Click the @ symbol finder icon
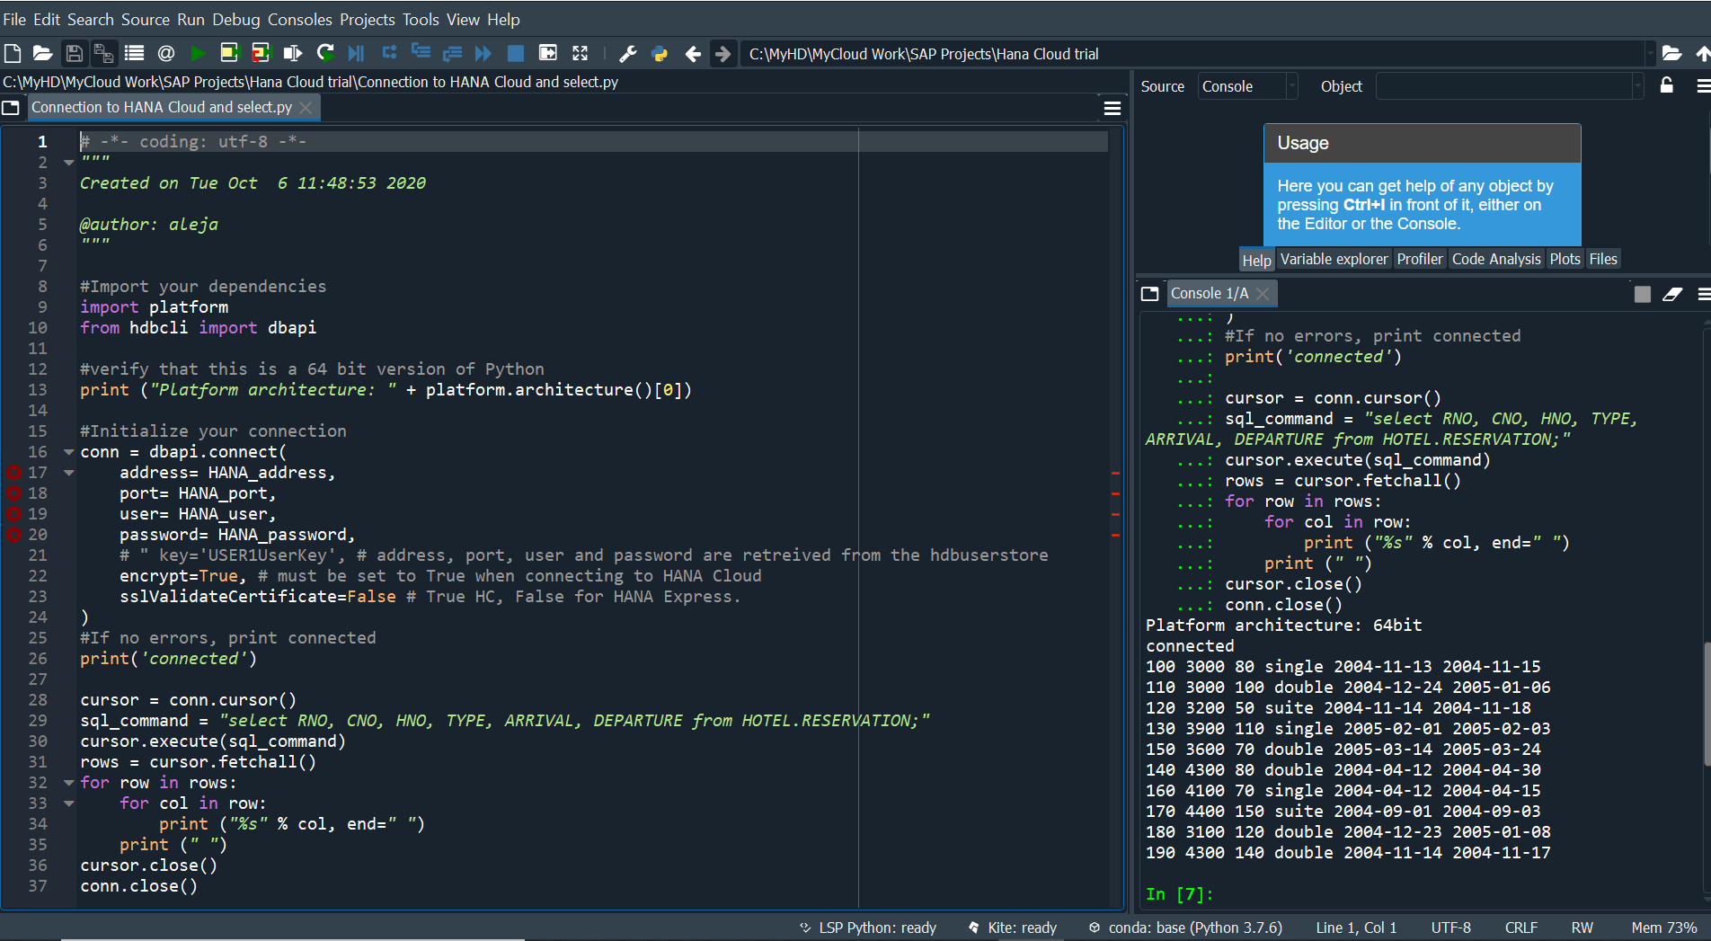This screenshot has width=1711, height=941. click(165, 54)
